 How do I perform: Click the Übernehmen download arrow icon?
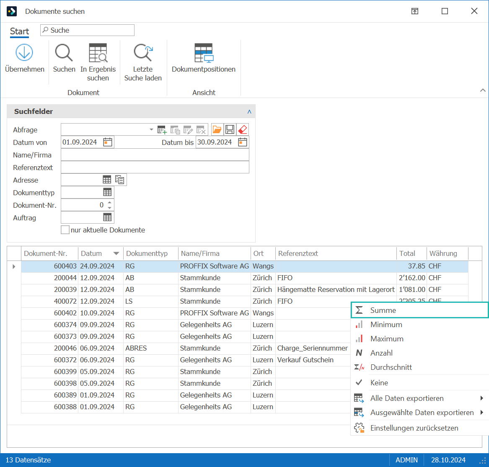click(x=24, y=52)
